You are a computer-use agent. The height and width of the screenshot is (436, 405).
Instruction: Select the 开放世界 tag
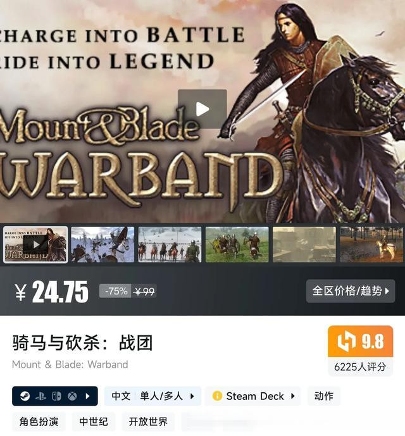(148, 421)
